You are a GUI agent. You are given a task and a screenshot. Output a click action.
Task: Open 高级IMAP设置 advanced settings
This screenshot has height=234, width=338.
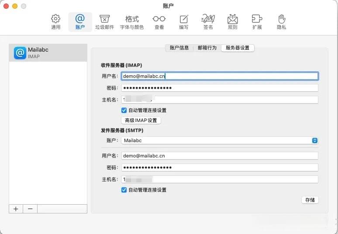click(x=141, y=120)
